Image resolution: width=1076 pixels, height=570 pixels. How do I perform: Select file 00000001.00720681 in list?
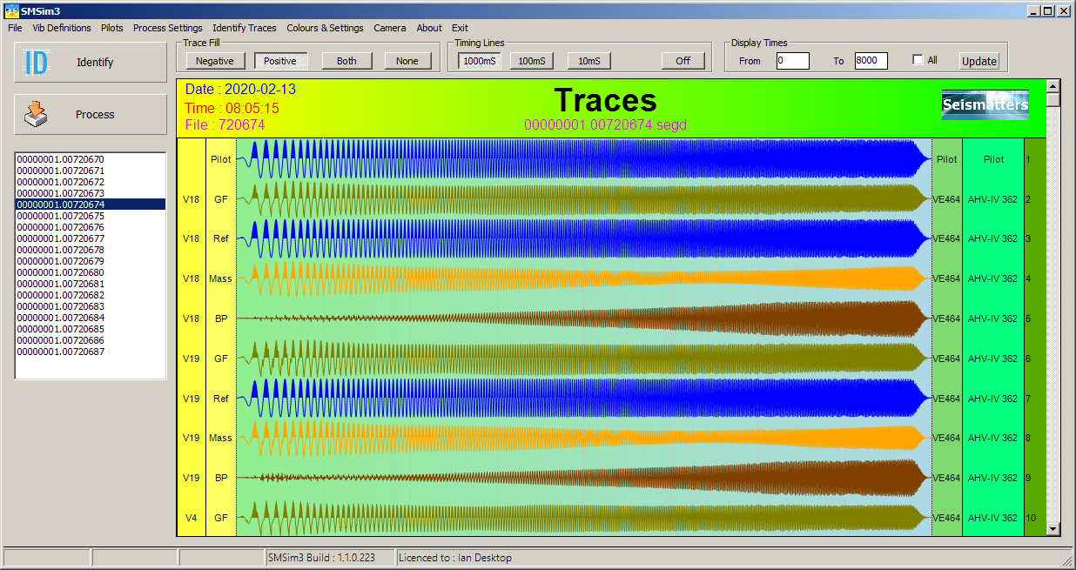click(x=91, y=284)
